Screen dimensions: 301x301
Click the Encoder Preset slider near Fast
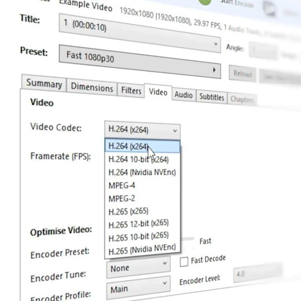point(187,239)
